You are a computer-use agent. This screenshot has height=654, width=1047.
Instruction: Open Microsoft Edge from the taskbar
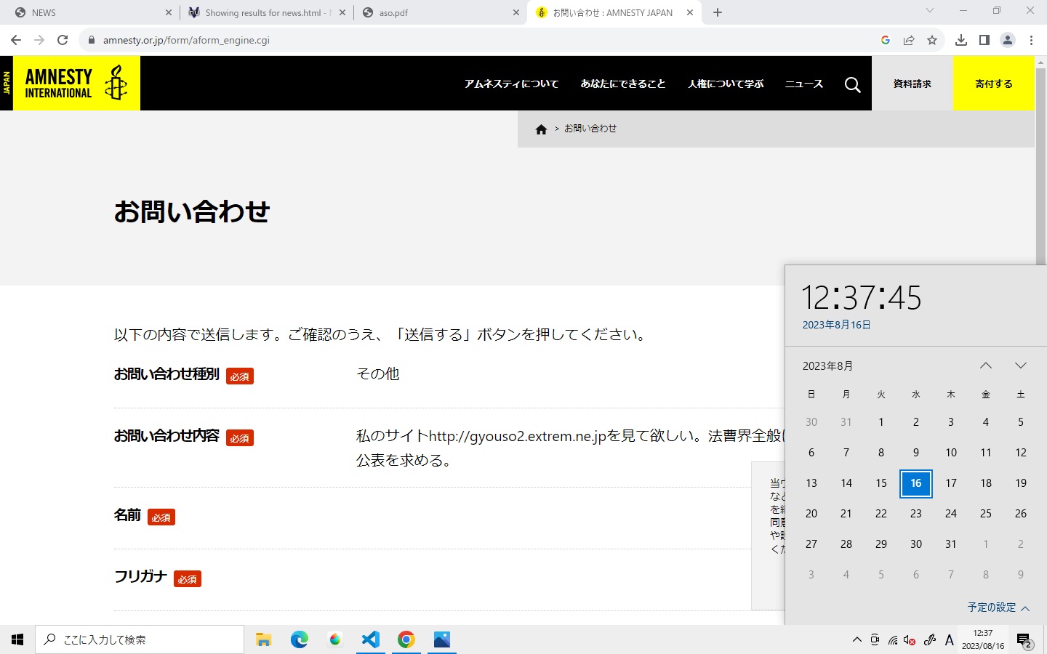(299, 639)
